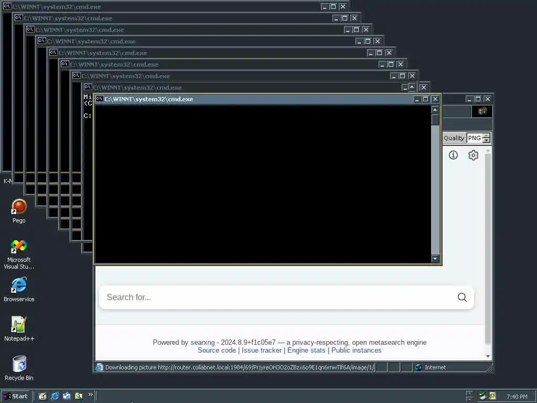Open the Issue tracker link
This screenshot has width=537, height=403.
(x=262, y=350)
